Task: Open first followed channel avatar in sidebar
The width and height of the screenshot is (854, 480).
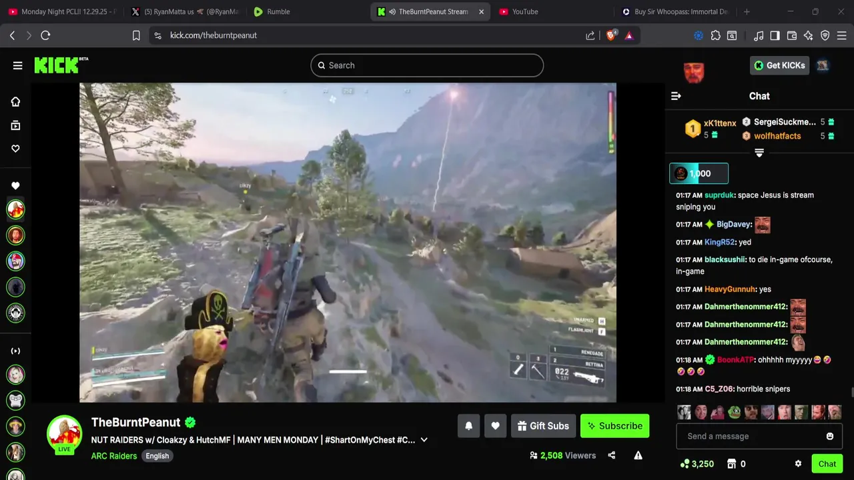Action: point(15,209)
